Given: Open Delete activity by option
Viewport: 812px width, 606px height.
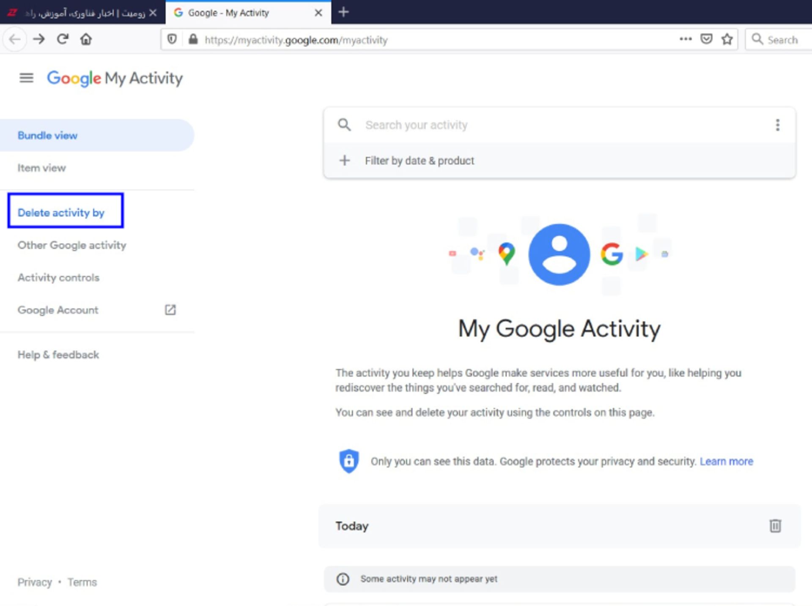Looking at the screenshot, I should 61,212.
